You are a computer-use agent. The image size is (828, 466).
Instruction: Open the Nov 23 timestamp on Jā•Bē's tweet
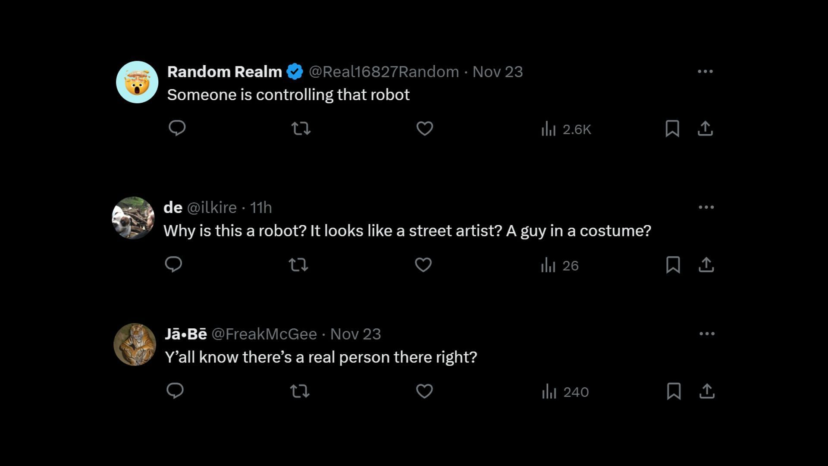356,334
